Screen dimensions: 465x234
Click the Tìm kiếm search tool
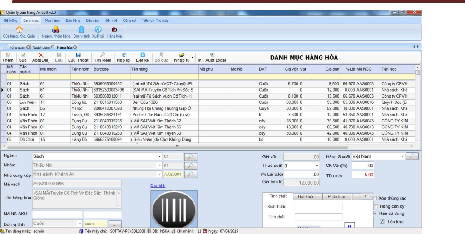pyautogui.click(x=103, y=57)
